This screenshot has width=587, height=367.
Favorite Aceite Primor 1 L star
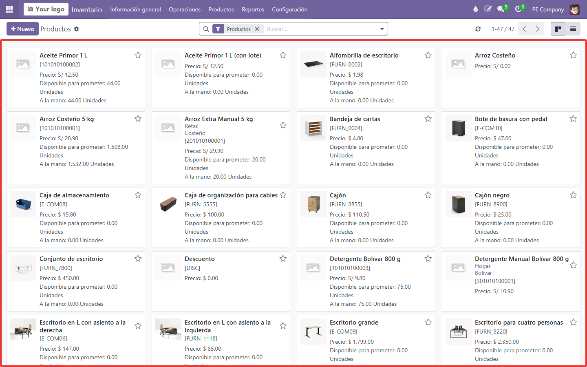[138, 55]
